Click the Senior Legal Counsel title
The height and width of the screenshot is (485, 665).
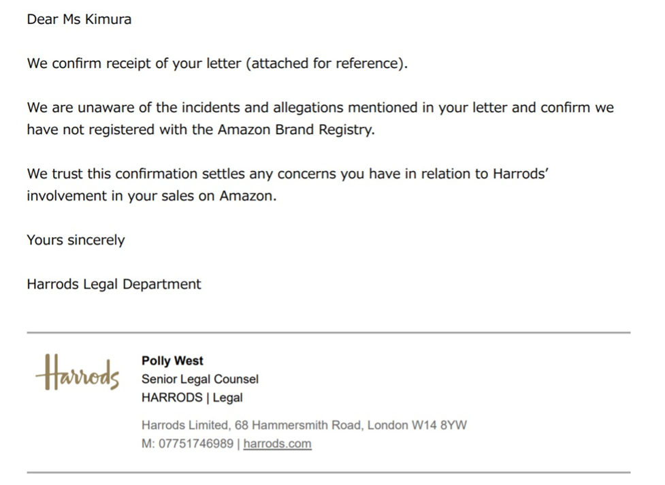click(x=199, y=379)
